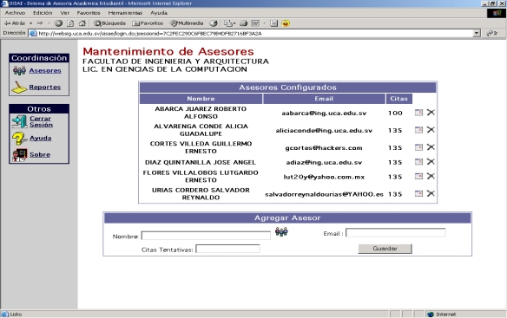Open the Ayuda menu

pos(159,13)
